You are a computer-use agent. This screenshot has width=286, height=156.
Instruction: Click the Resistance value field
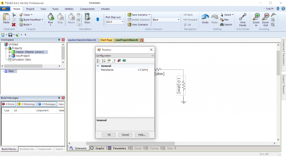tap(142, 70)
